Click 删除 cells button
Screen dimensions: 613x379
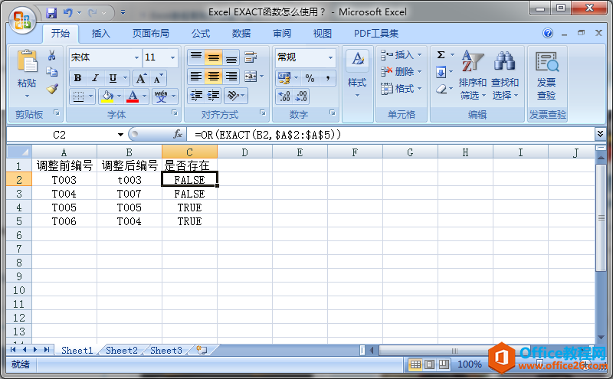click(401, 72)
